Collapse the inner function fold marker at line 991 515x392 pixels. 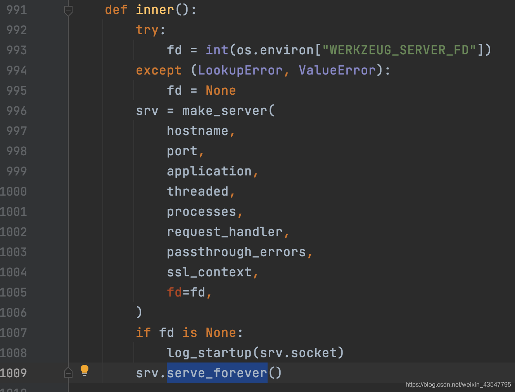68,10
